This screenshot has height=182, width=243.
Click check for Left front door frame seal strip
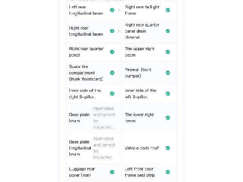pos(168,172)
